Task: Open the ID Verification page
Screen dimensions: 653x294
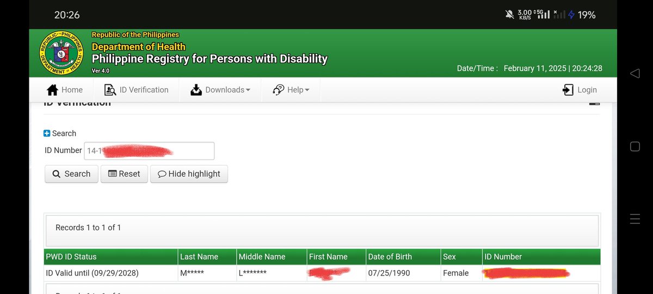Action: (x=136, y=90)
